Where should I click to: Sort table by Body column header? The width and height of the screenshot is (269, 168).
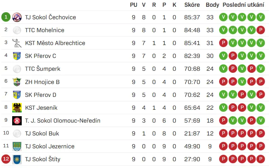(212, 5)
